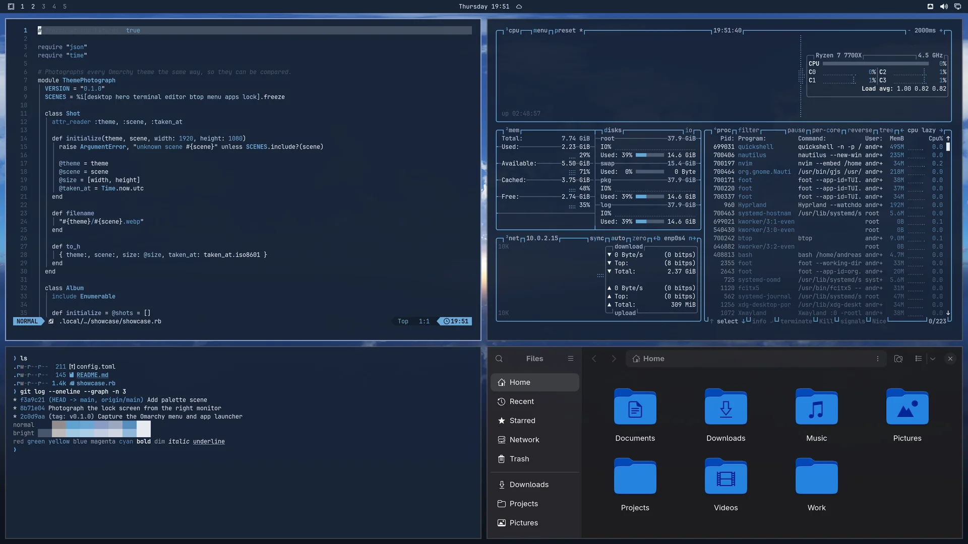
Task: Click the Home path bar in Files
Action: point(756,359)
